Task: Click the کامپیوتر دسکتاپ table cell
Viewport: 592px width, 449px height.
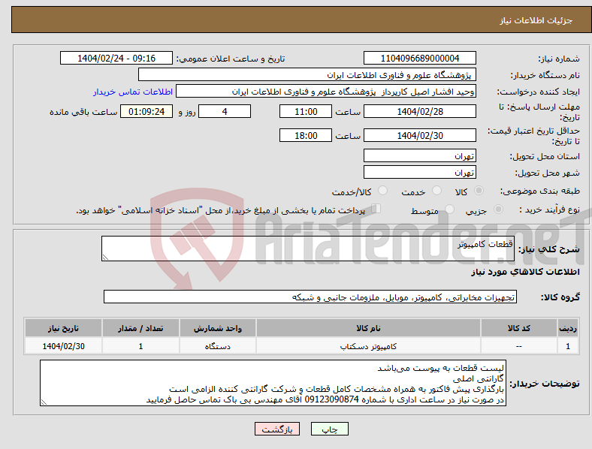Action: (x=368, y=346)
